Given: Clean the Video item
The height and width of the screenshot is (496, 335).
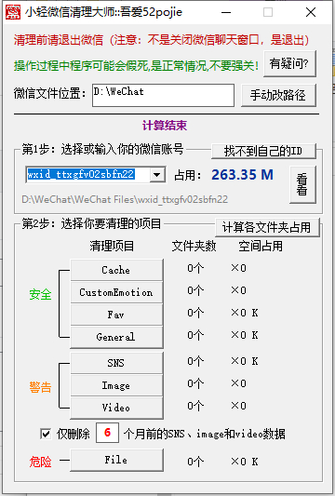Looking at the screenshot, I should coord(116,408).
